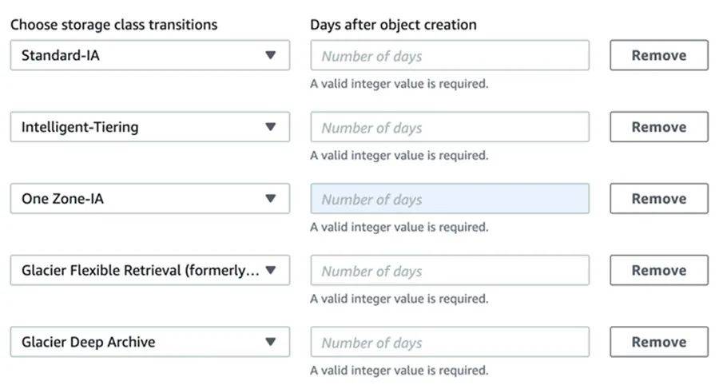Open the Standard-IA storage class dropdown
Image resolution: width=719 pixels, height=385 pixels.
coord(150,55)
